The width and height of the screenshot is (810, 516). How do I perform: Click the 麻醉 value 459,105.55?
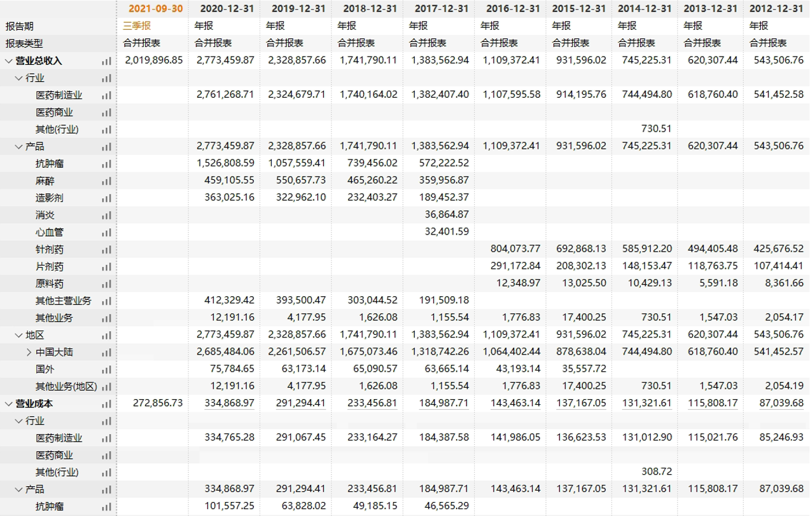pyautogui.click(x=230, y=180)
